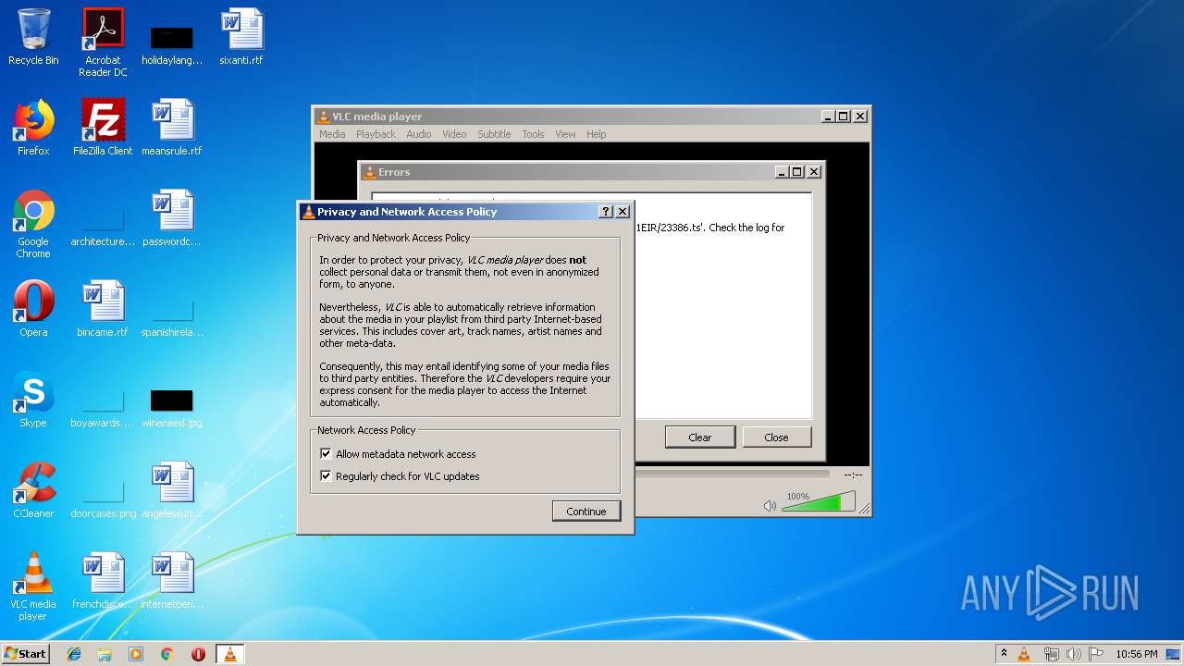The image size is (1184, 666).
Task: Launch Google Chrome from desktop
Action: pos(33,224)
